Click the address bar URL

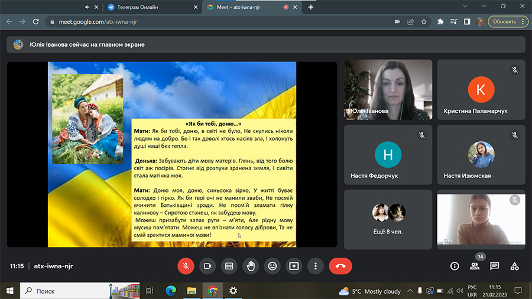(x=98, y=22)
